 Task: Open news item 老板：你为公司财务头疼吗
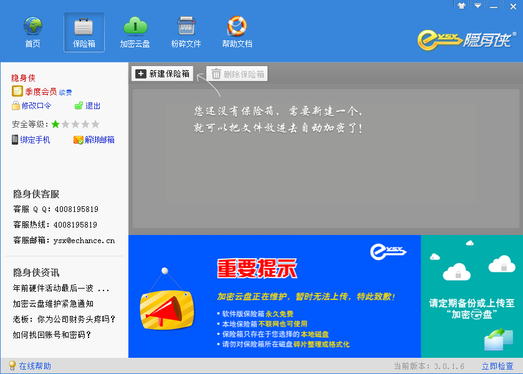[x=64, y=319]
